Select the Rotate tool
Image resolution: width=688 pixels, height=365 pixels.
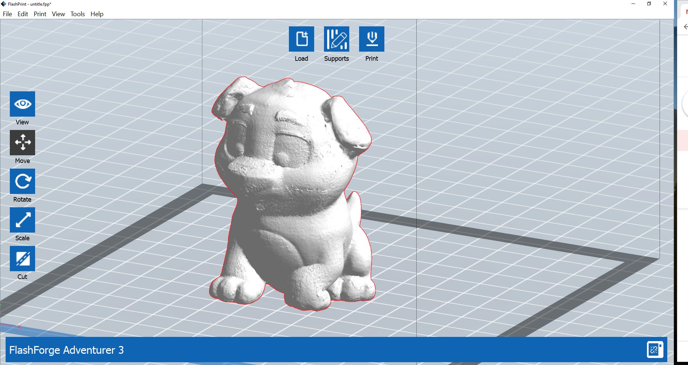22,181
